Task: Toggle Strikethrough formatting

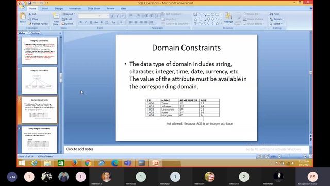Action: pos(96,22)
